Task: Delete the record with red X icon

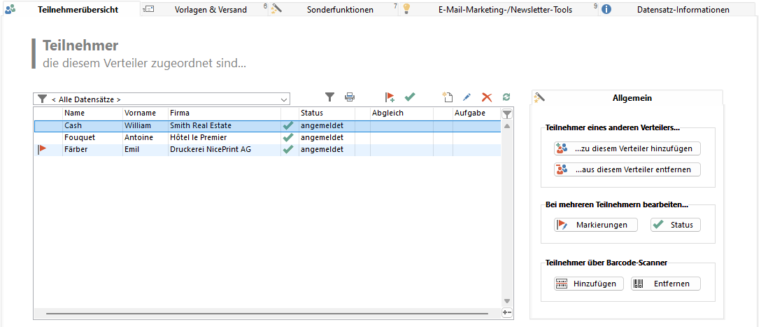Action: pyautogui.click(x=487, y=98)
